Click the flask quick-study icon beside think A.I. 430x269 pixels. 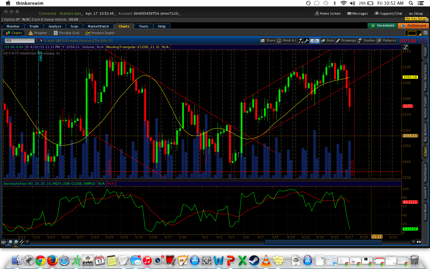(x=301, y=41)
